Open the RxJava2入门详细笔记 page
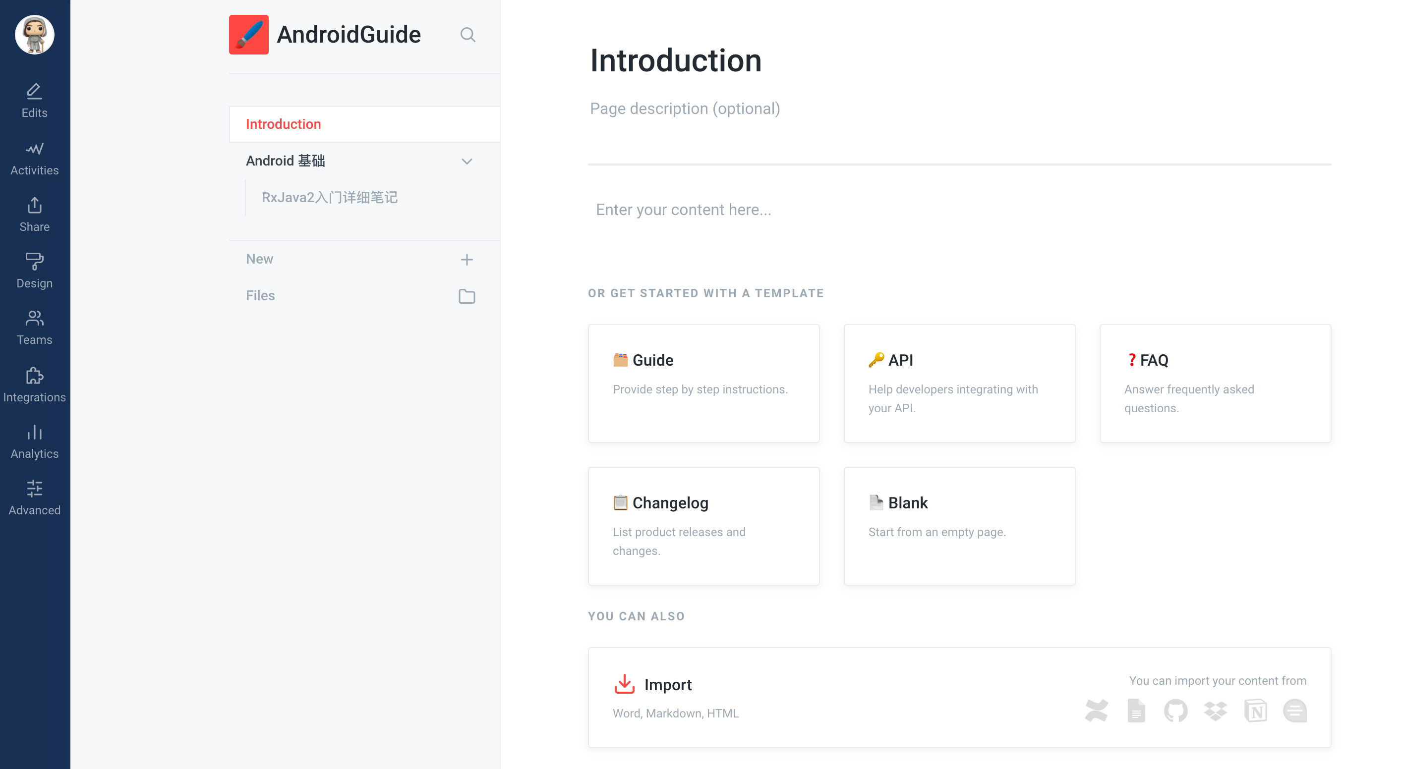This screenshot has width=1402, height=769. 329,197
